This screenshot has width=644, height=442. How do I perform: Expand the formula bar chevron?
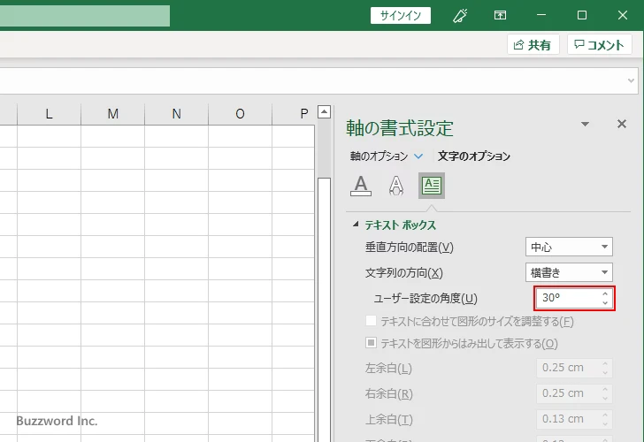[631, 80]
